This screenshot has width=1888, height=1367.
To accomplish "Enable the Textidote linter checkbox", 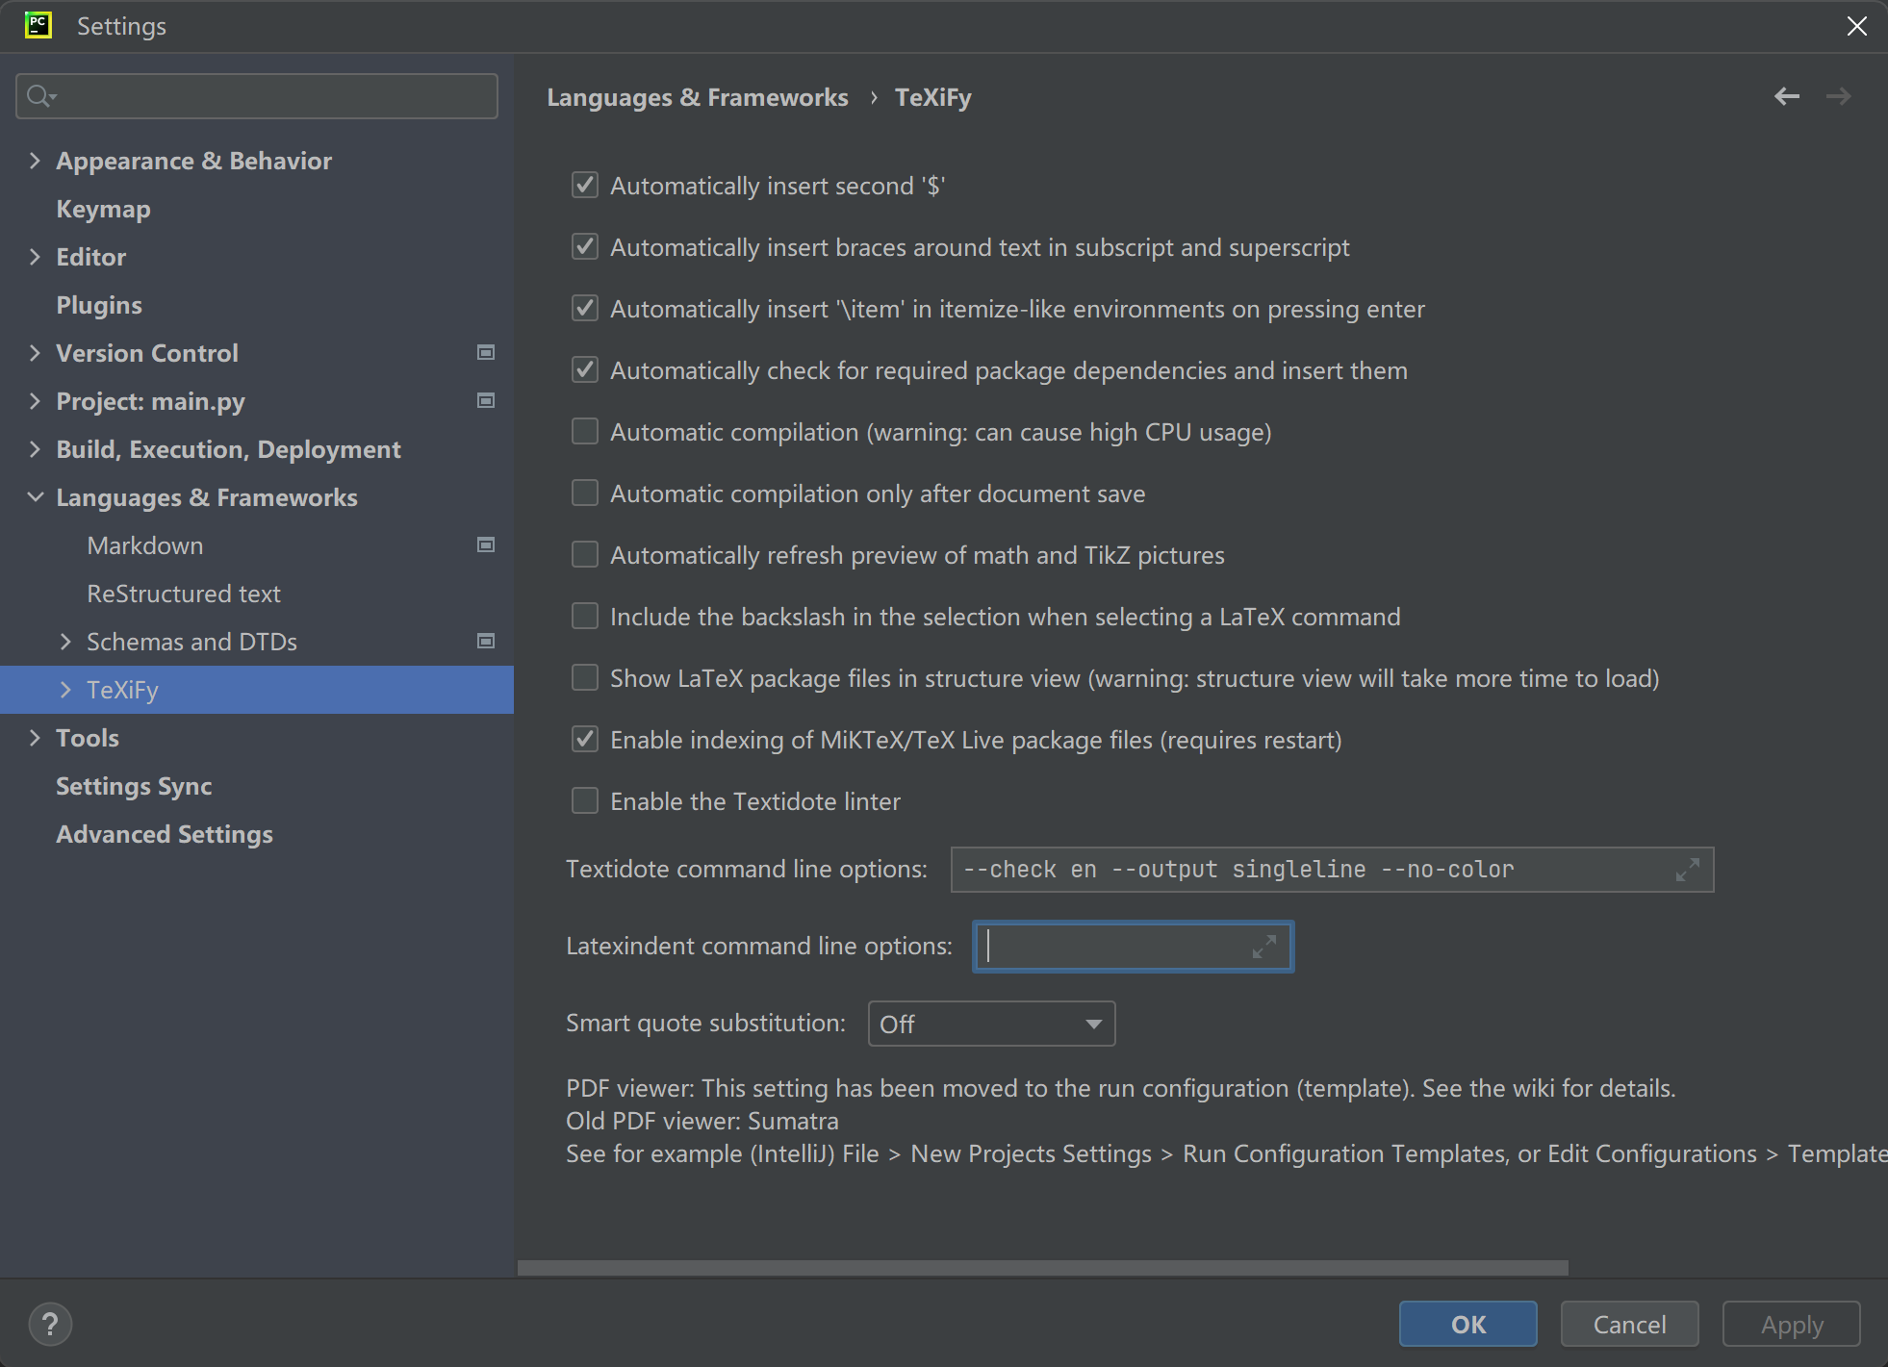I will (585, 801).
